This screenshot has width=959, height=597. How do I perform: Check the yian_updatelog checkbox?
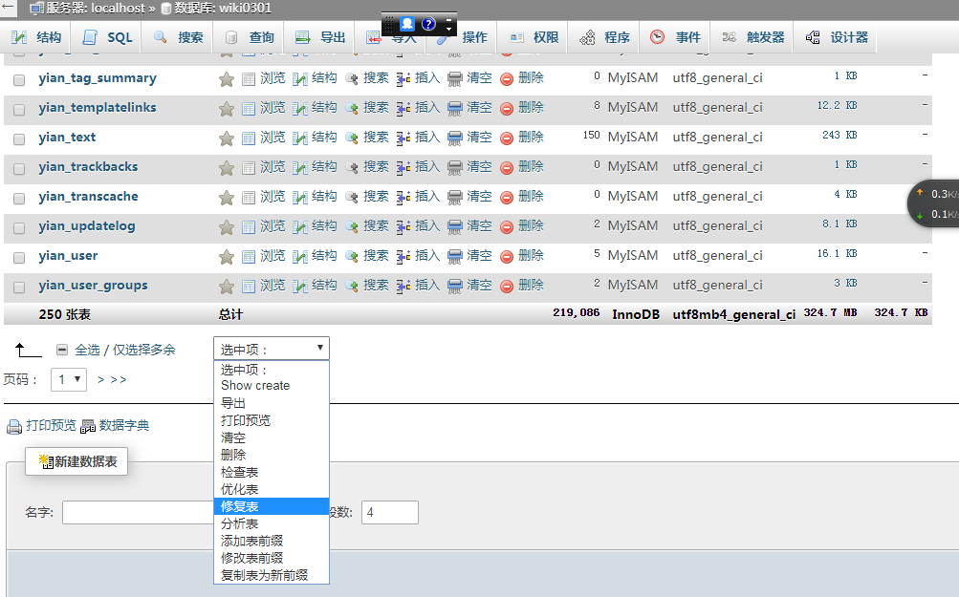[19, 228]
